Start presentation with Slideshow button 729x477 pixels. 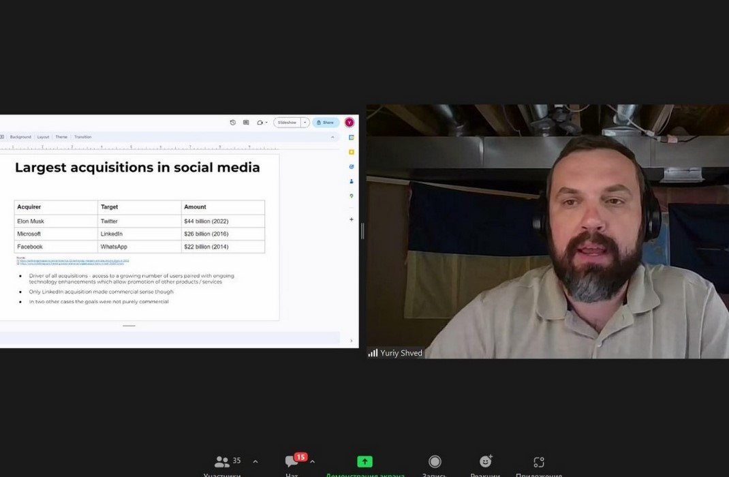click(287, 123)
